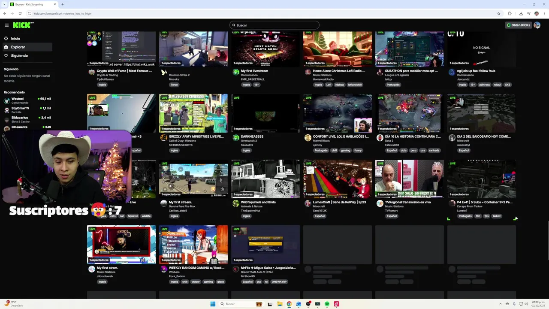This screenshot has width=549, height=309.
Task: Click TheSquirrelHut channel avatar
Action: click(x=235, y=203)
